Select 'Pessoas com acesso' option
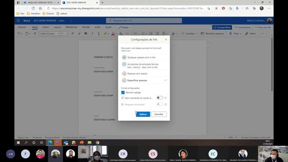The image size is (288, 162). [x=144, y=73]
